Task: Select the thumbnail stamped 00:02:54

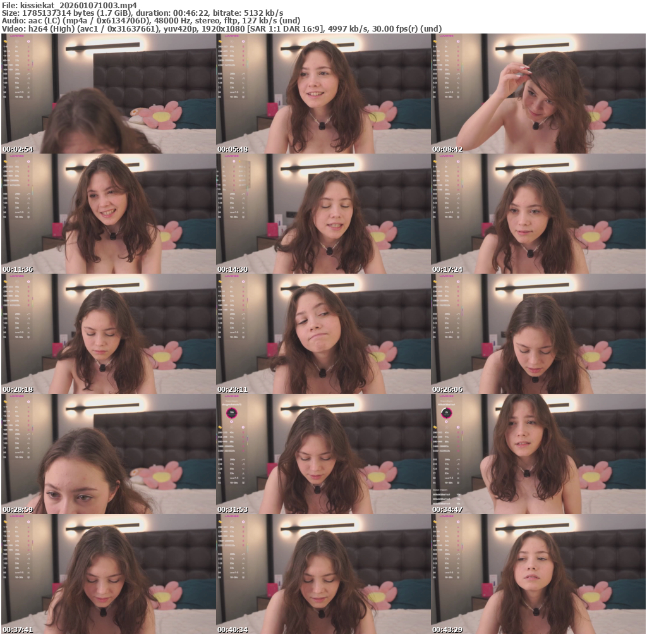Action: click(109, 94)
